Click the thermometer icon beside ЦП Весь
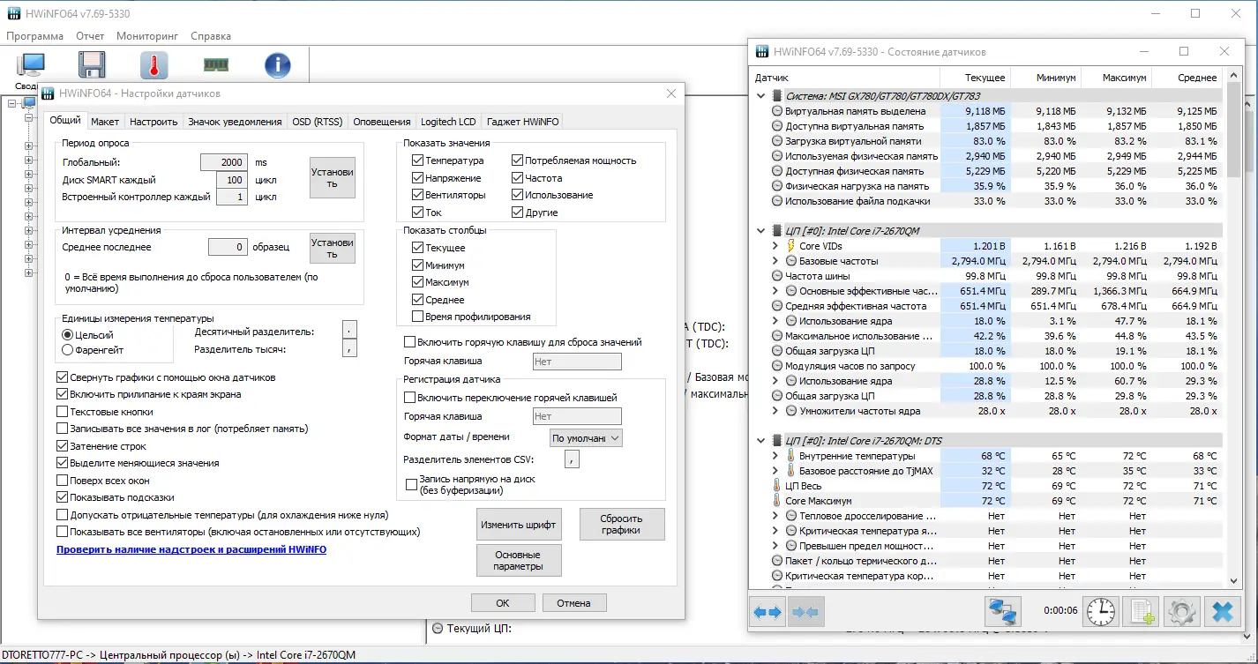The width and height of the screenshot is (1258, 664). [x=777, y=486]
